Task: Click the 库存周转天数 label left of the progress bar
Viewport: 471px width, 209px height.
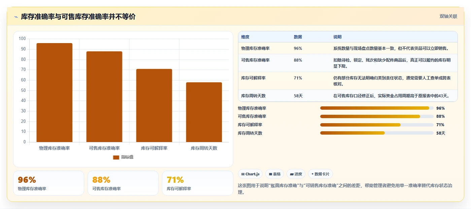Action: [250, 133]
